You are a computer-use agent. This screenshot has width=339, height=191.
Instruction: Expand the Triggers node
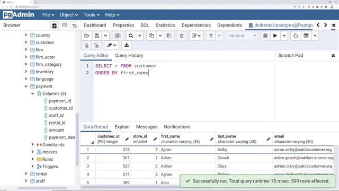33,166
